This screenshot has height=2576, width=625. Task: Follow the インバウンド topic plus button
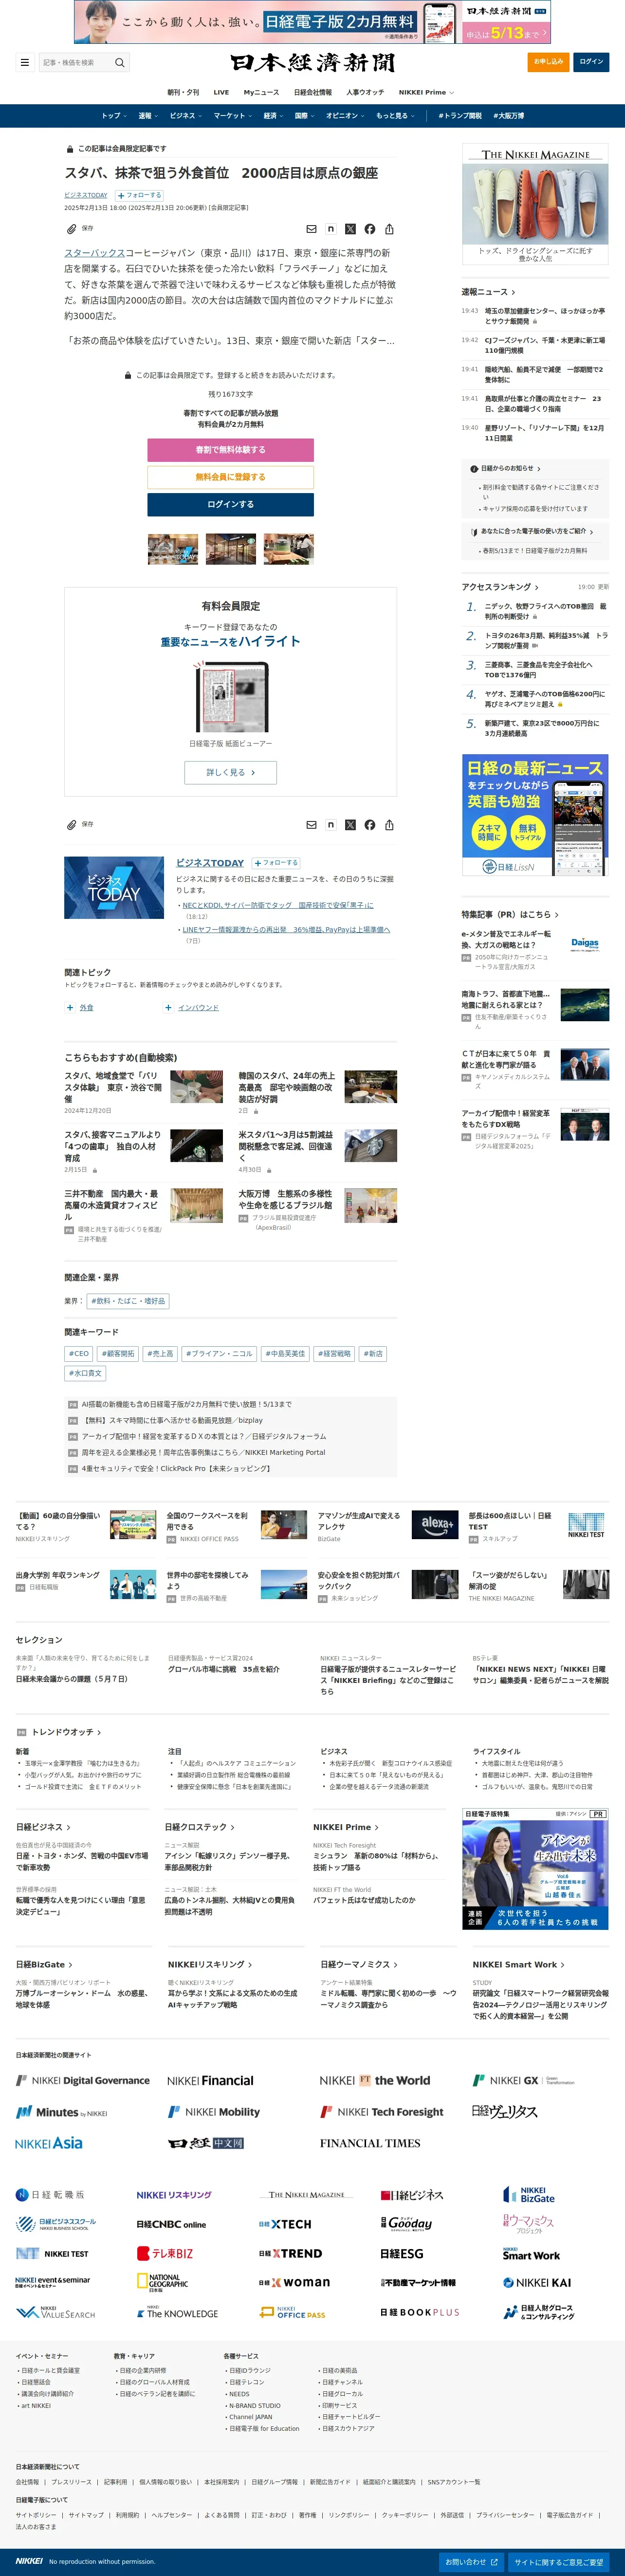169,1008
